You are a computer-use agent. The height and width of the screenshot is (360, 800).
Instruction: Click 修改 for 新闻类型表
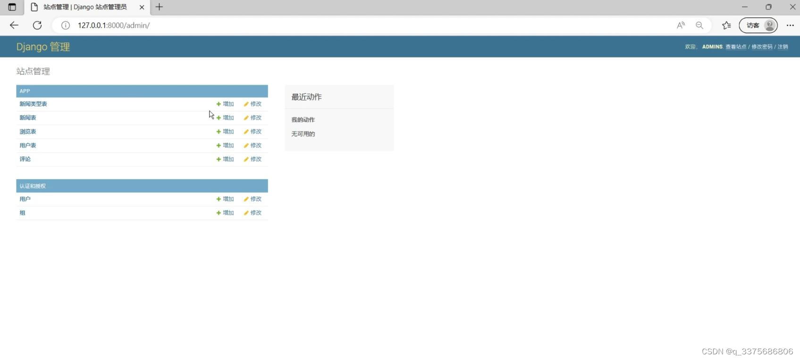coord(253,104)
